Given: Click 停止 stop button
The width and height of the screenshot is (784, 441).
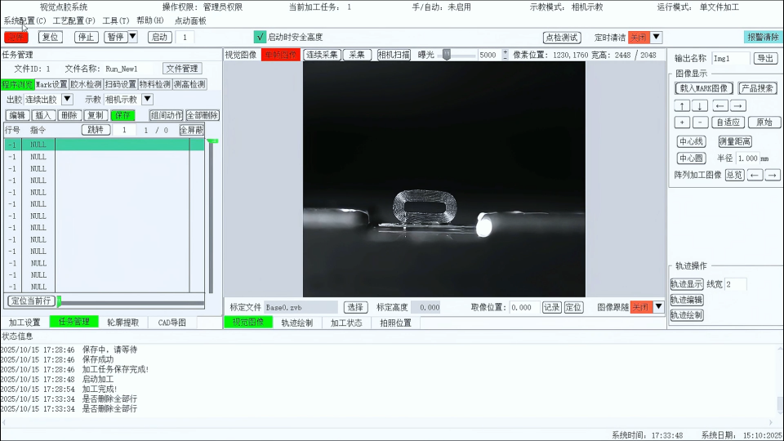Looking at the screenshot, I should point(86,37).
